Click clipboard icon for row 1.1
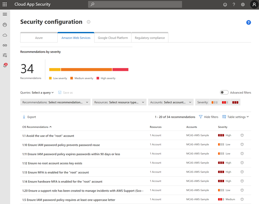 pos(242,135)
